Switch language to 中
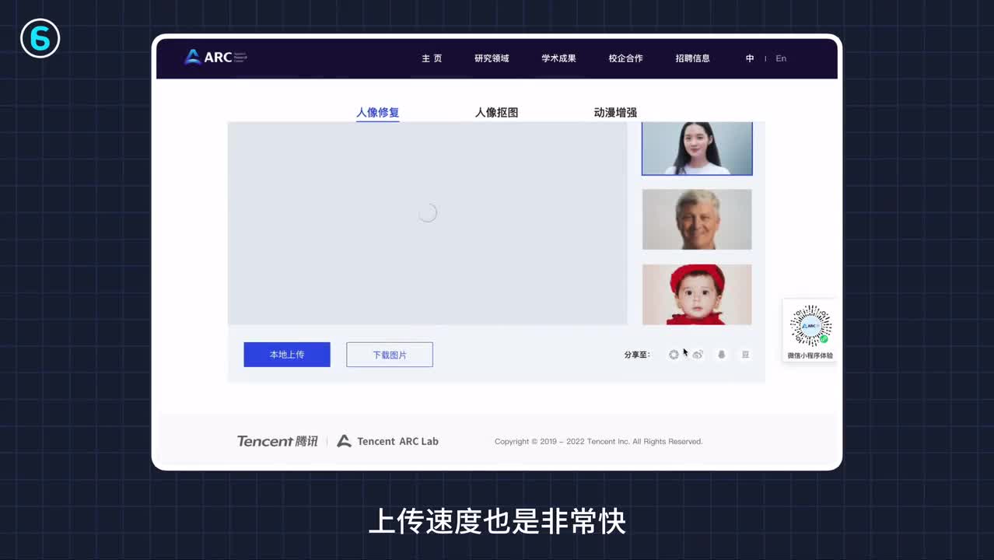994x560 pixels. (750, 58)
